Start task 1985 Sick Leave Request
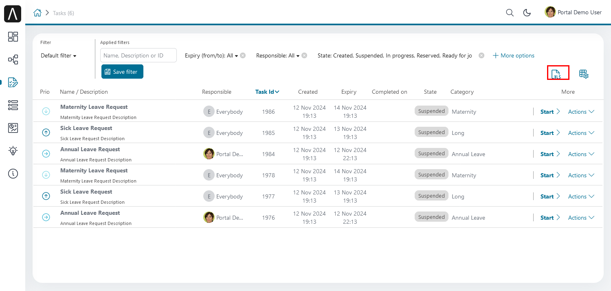Image resolution: width=611 pixels, height=291 pixels. pyautogui.click(x=550, y=133)
